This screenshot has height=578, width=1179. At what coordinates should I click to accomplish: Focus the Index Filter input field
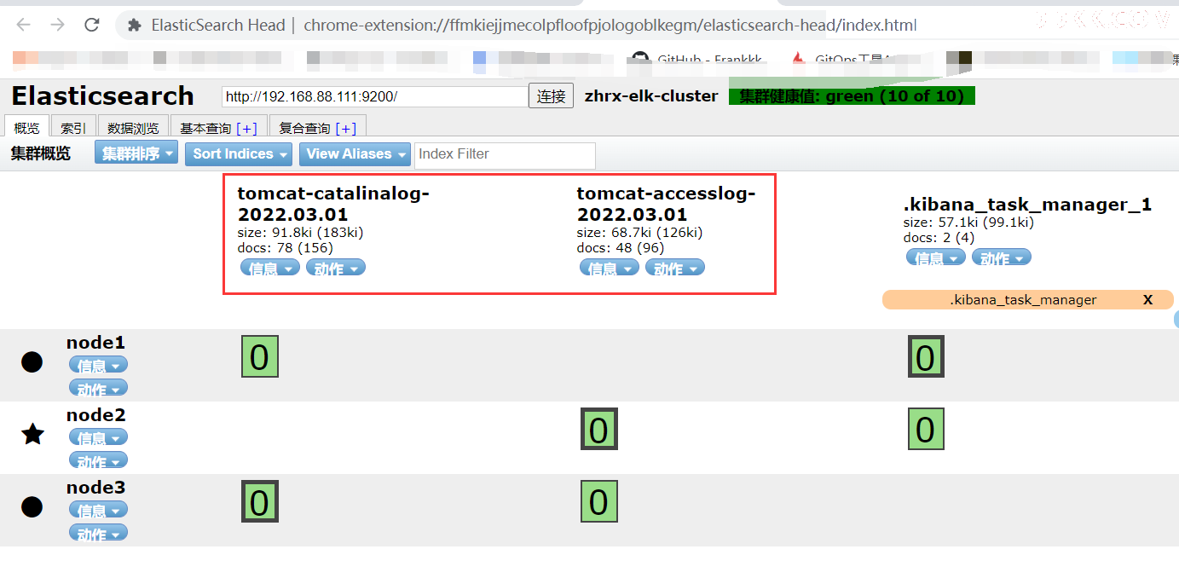click(x=505, y=154)
